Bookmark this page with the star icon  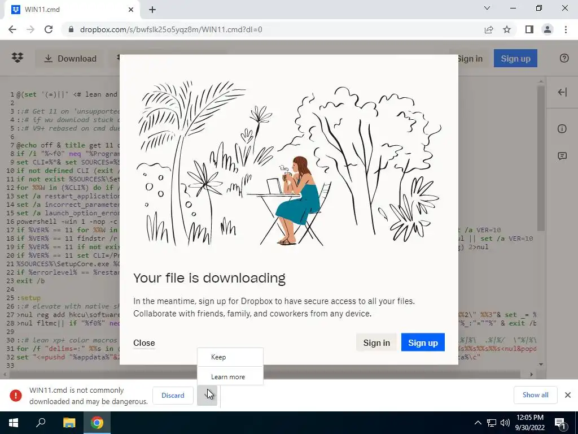(x=507, y=29)
